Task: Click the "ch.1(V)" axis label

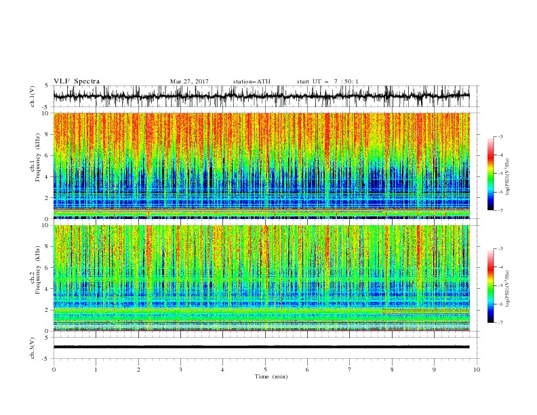Action: point(33,96)
